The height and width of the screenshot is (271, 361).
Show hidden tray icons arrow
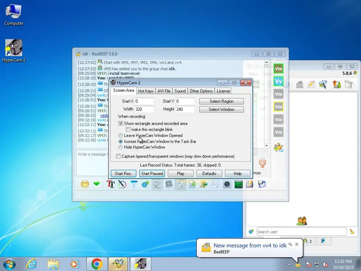pos(289,265)
